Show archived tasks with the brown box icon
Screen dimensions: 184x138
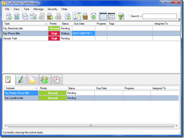click(x=85, y=16)
